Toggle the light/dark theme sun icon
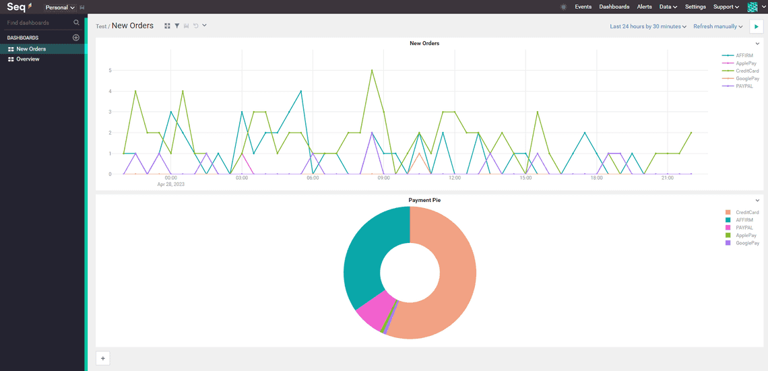 tap(563, 7)
